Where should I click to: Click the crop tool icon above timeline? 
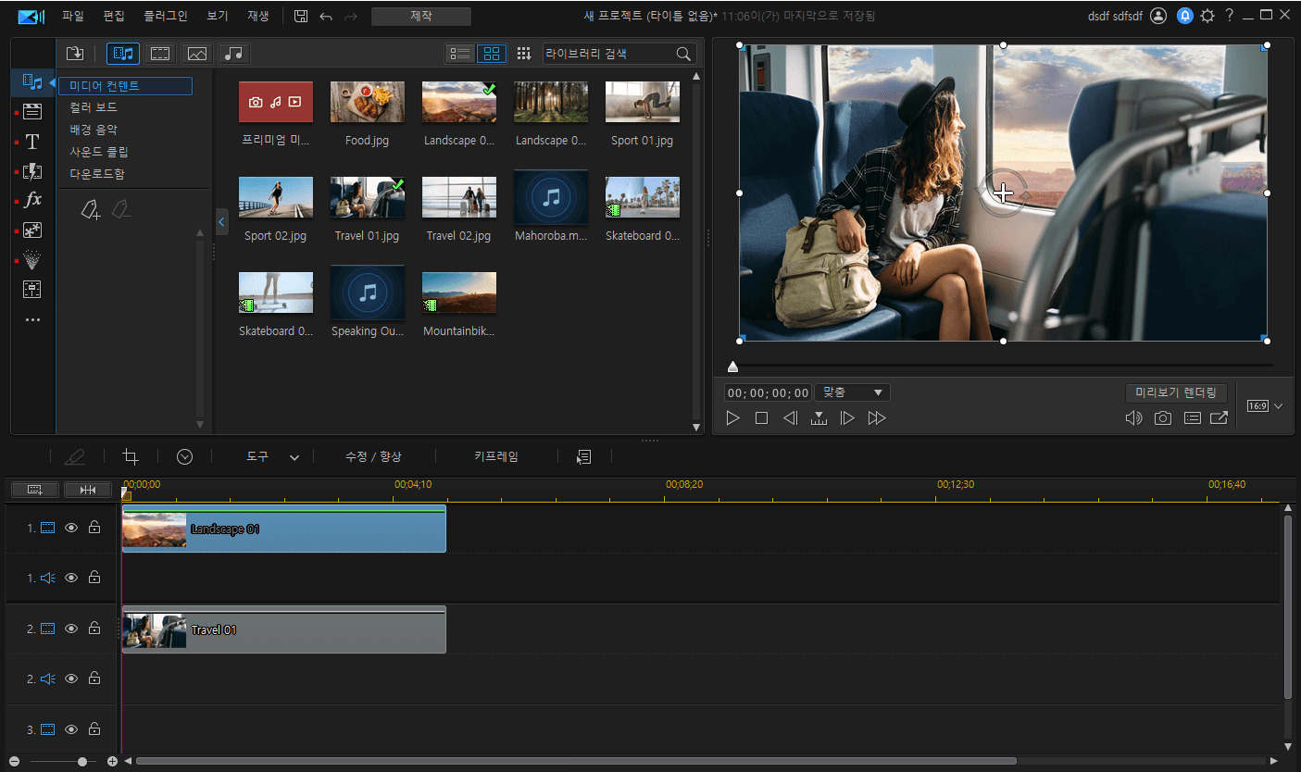131,456
